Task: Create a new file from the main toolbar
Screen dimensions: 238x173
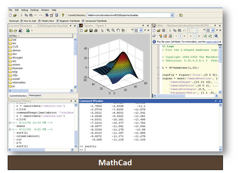Action: click(10, 15)
